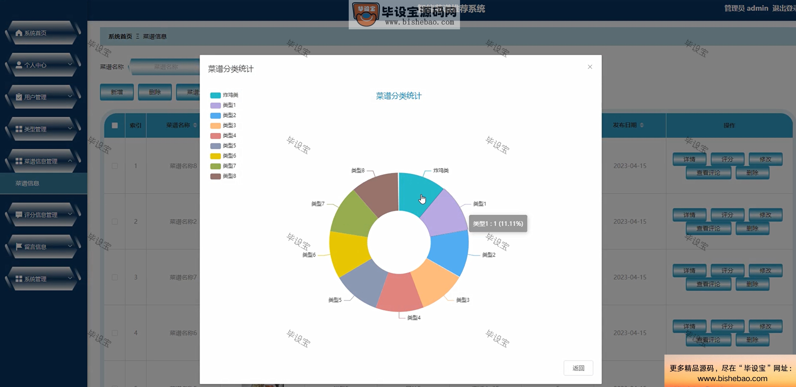Viewport: 796px width, 387px height.
Task: Click the grid icon beside 菜谱信息管理
Action: coord(19,161)
